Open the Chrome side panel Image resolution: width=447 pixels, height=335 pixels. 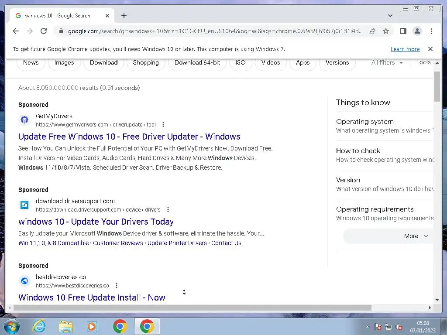click(x=403, y=31)
